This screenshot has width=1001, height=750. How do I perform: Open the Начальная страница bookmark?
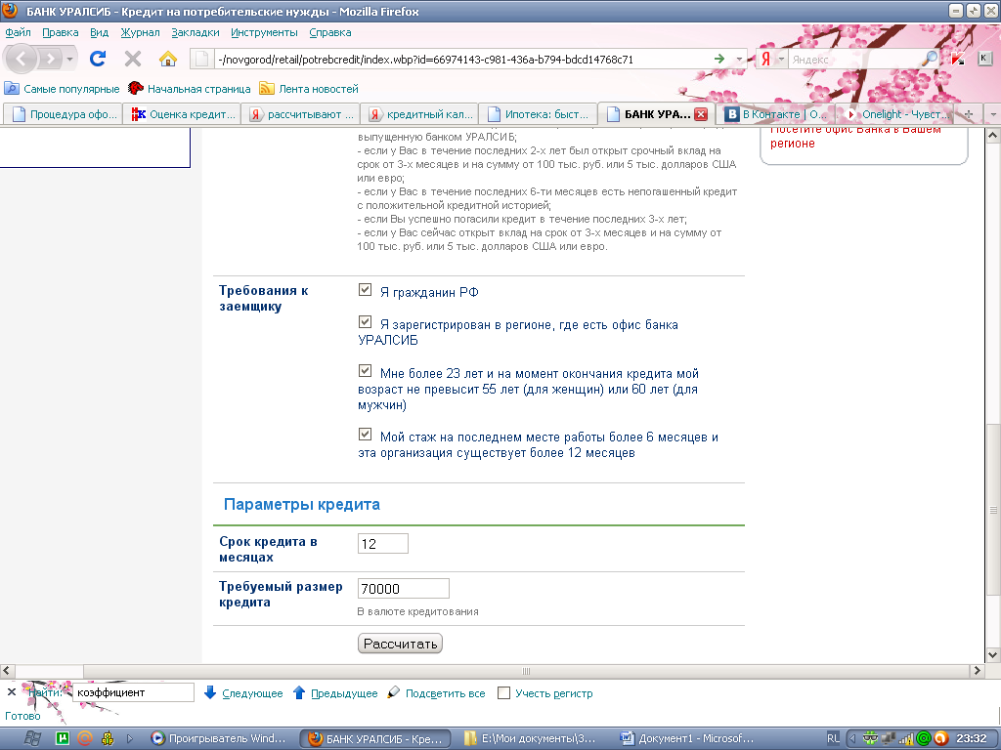(189, 89)
